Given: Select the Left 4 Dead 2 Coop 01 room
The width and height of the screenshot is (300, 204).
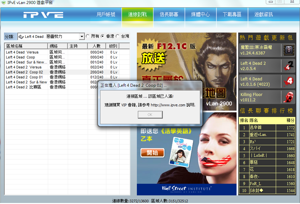Looking at the screenshot, I should pyautogui.click(x=62, y=77).
